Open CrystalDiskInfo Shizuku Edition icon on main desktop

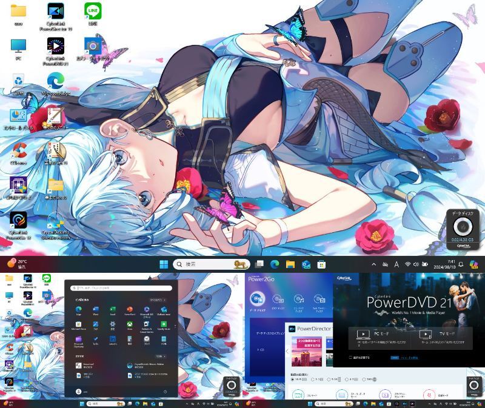pos(56,226)
